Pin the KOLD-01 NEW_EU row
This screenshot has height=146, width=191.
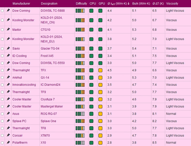(8, 39)
